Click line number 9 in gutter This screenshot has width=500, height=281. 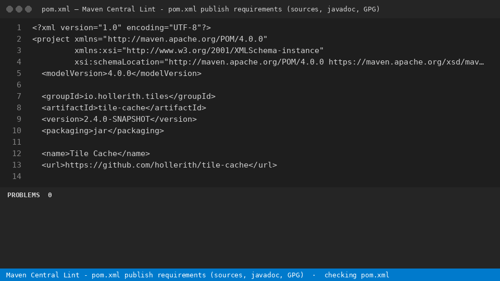pyautogui.click(x=19, y=120)
